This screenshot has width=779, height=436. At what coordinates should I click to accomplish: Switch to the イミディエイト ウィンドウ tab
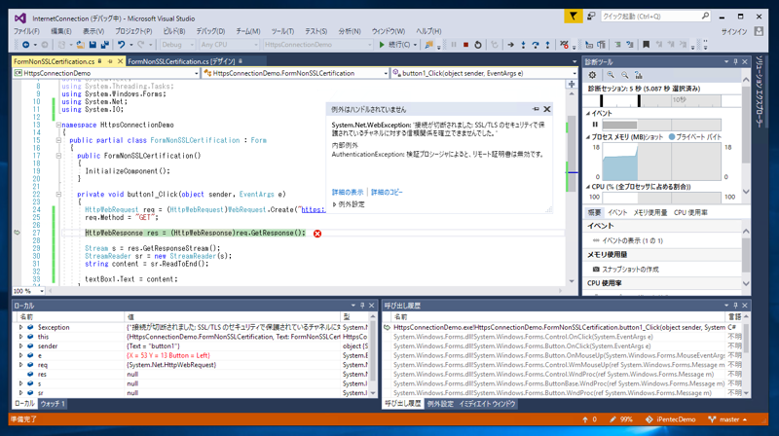point(487,404)
